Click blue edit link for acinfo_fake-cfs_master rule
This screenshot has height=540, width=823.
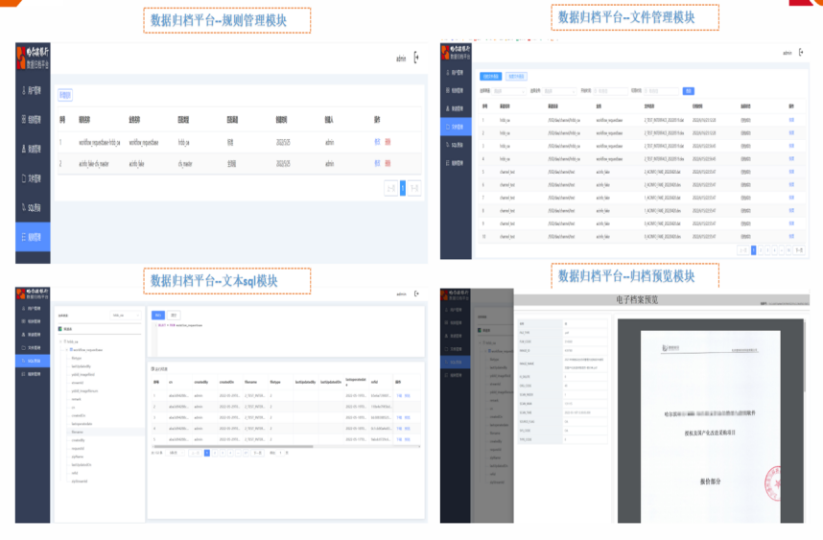coord(377,164)
